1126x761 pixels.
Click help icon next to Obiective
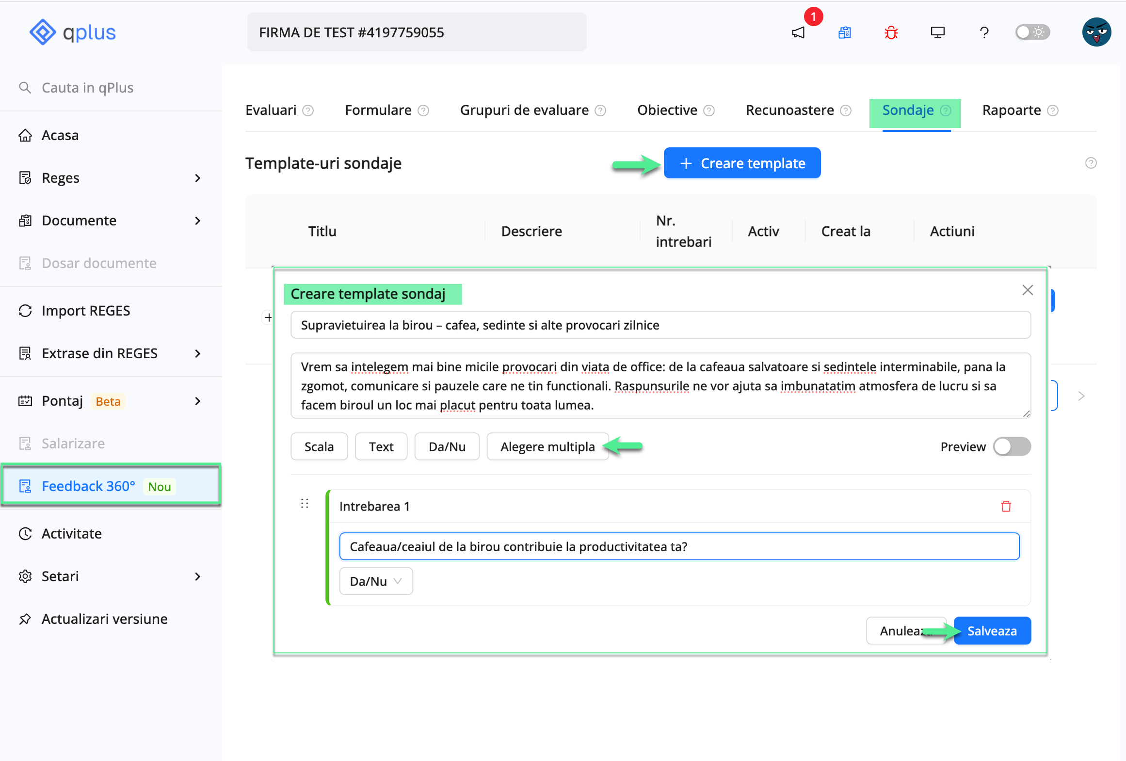coord(709,111)
